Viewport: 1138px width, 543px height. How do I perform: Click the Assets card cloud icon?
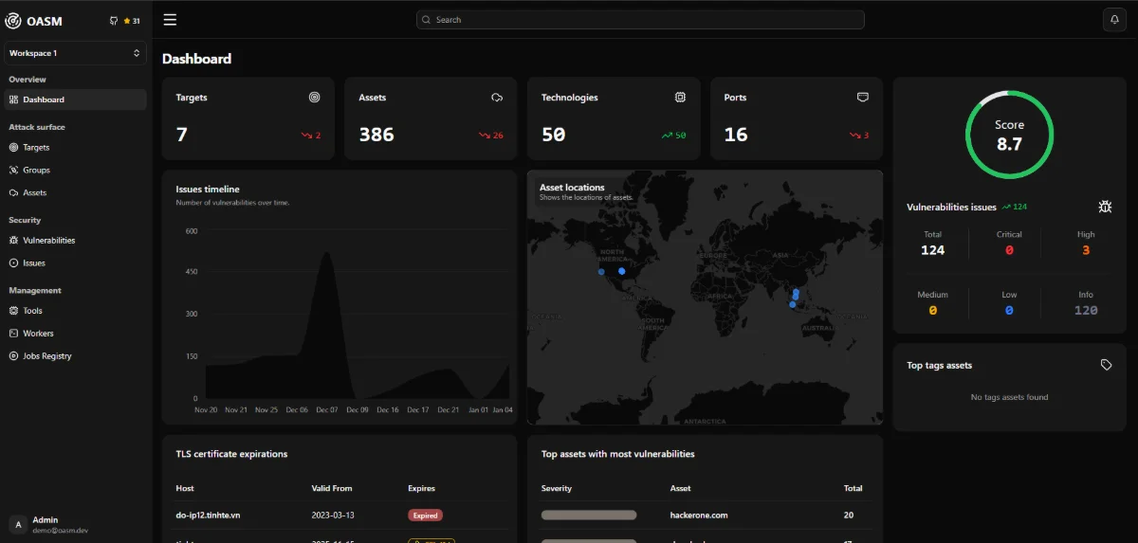(x=497, y=98)
